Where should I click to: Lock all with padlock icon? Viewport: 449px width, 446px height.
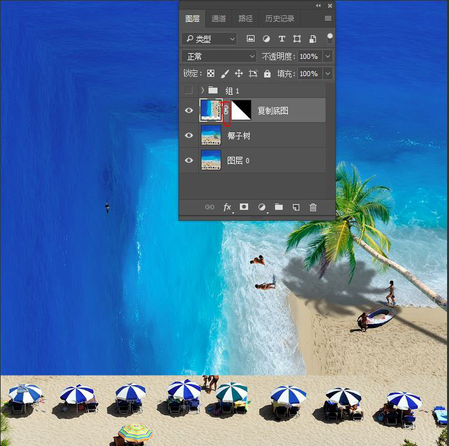click(267, 74)
